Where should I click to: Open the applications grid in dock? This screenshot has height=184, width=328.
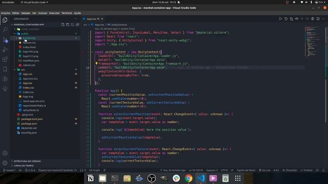pos(237,178)
